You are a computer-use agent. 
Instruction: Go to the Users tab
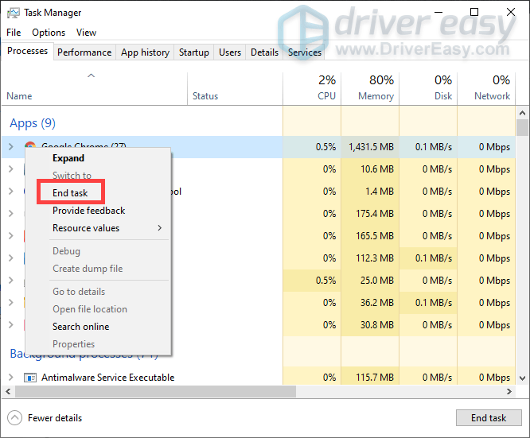point(230,52)
